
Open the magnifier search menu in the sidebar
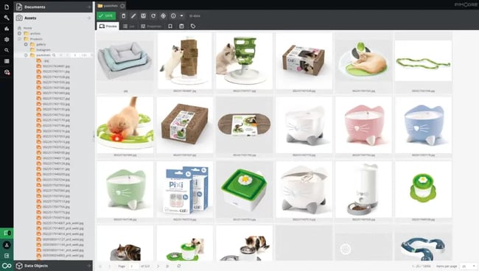point(7,50)
